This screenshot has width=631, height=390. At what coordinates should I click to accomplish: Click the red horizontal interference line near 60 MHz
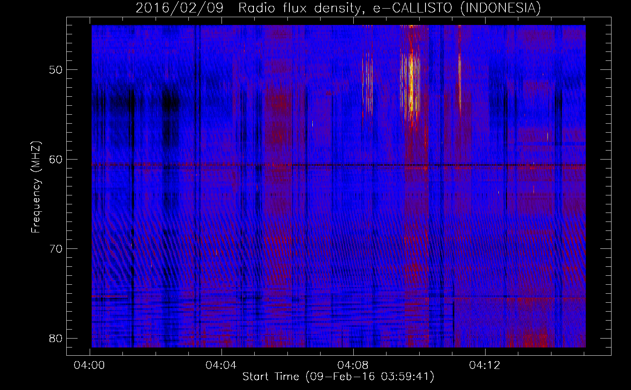click(x=339, y=165)
